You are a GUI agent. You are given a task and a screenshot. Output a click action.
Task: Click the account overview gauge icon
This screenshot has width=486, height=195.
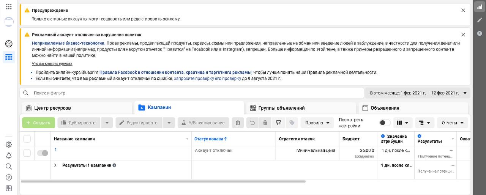click(9, 44)
